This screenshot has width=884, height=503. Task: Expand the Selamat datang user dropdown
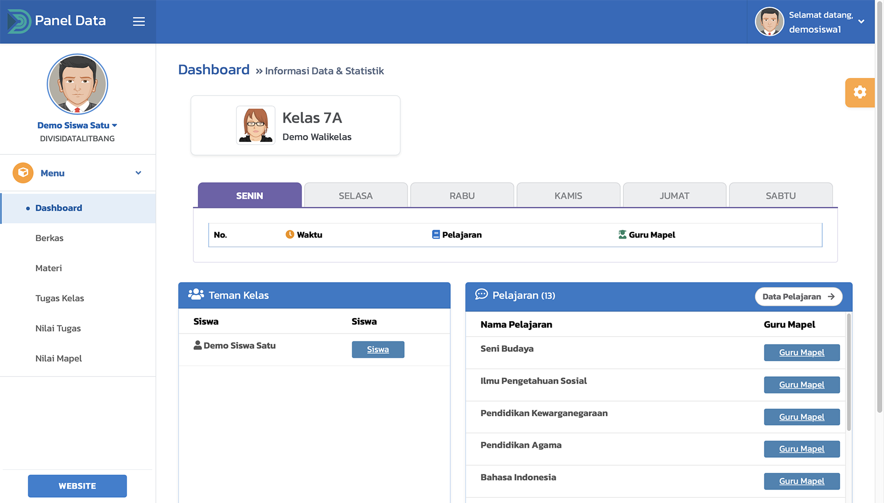click(861, 22)
